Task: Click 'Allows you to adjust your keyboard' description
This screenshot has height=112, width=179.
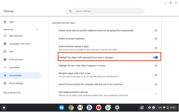Action: 93,95
